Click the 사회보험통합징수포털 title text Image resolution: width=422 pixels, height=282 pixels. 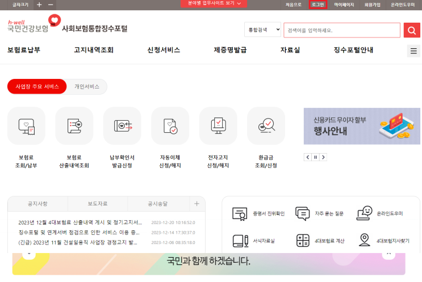(95, 28)
